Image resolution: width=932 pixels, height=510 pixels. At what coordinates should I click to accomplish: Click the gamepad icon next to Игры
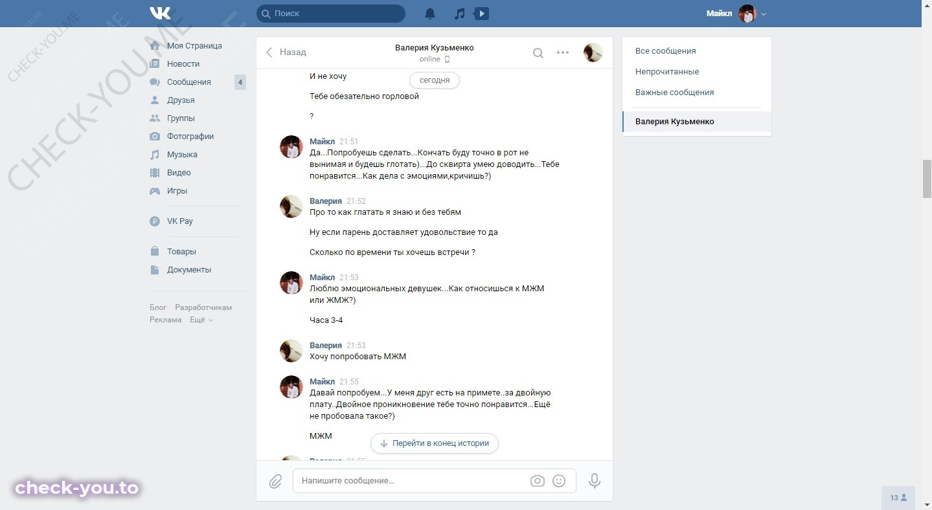(155, 191)
